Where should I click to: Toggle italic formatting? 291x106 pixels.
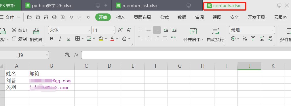click(60, 39)
